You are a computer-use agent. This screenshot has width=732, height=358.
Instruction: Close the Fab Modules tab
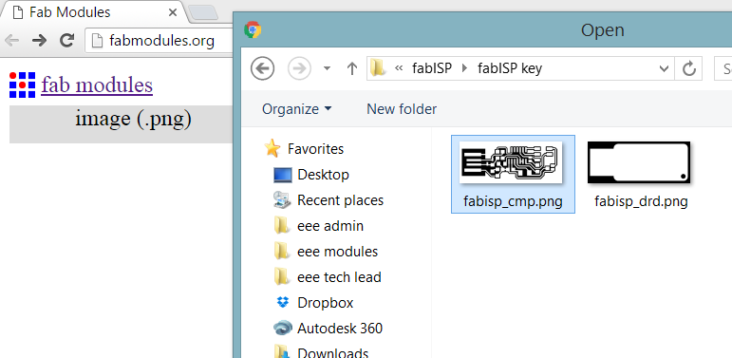pyautogui.click(x=172, y=12)
